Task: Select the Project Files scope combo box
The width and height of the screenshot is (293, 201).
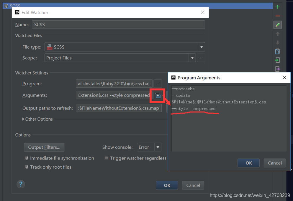Action: coord(120,58)
